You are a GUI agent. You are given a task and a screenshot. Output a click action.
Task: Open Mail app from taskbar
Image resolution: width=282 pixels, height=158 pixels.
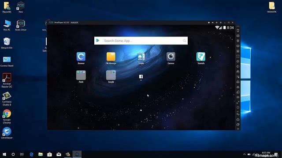tap(59, 154)
